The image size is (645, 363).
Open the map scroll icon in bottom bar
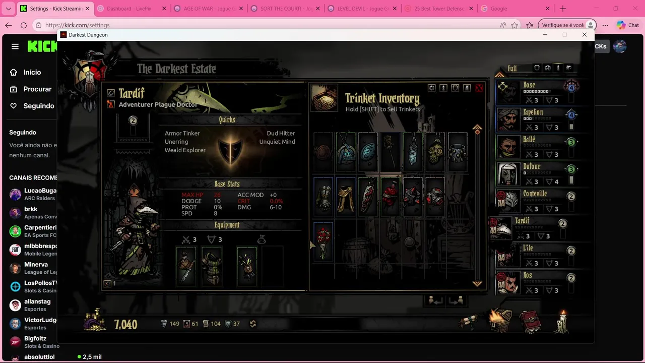pos(469,322)
